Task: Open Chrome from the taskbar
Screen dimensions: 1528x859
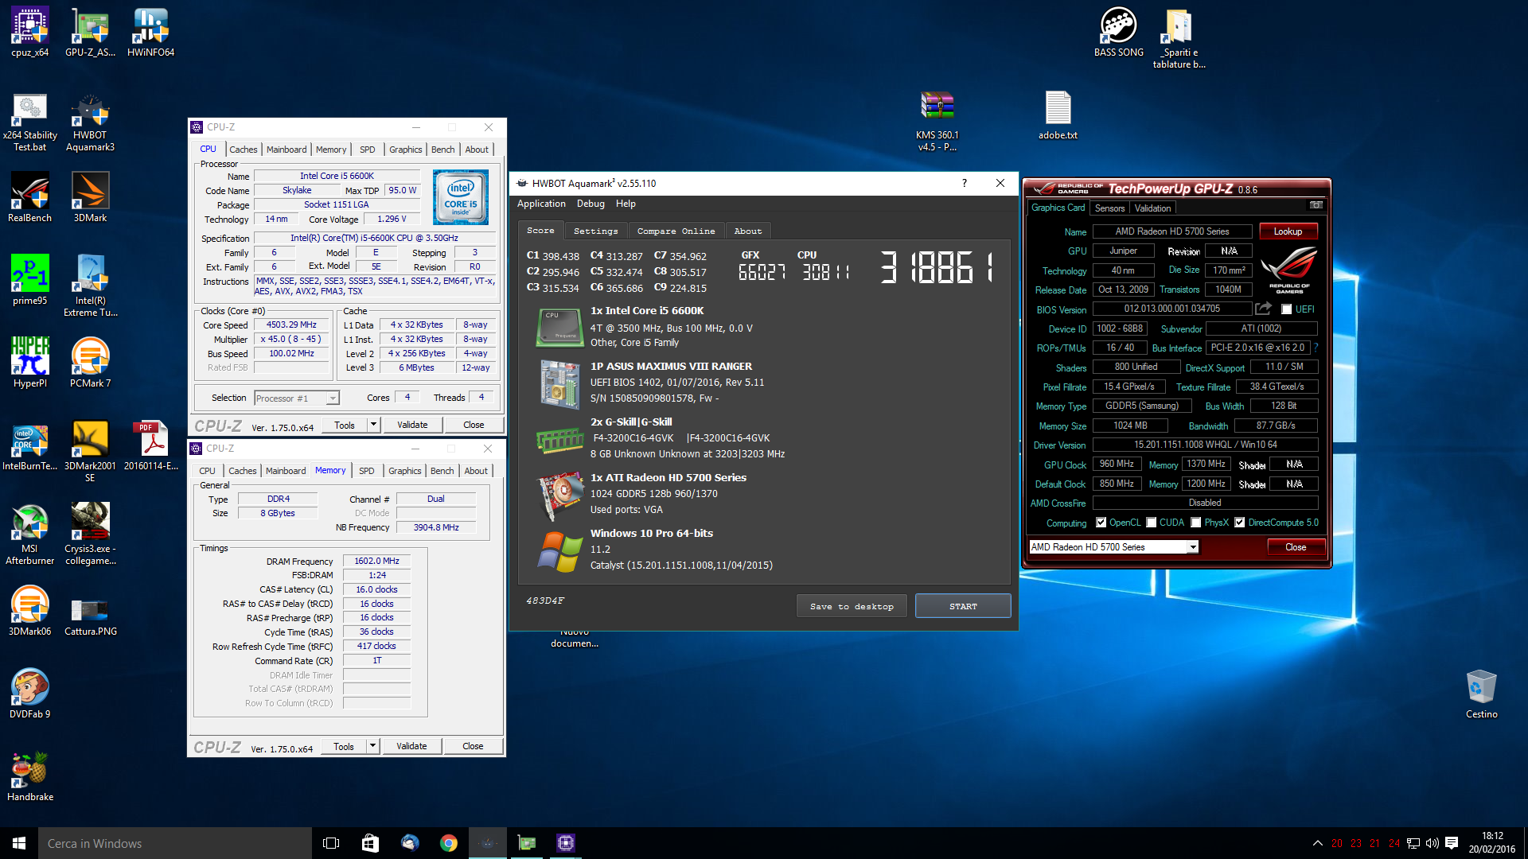Action: point(449,843)
